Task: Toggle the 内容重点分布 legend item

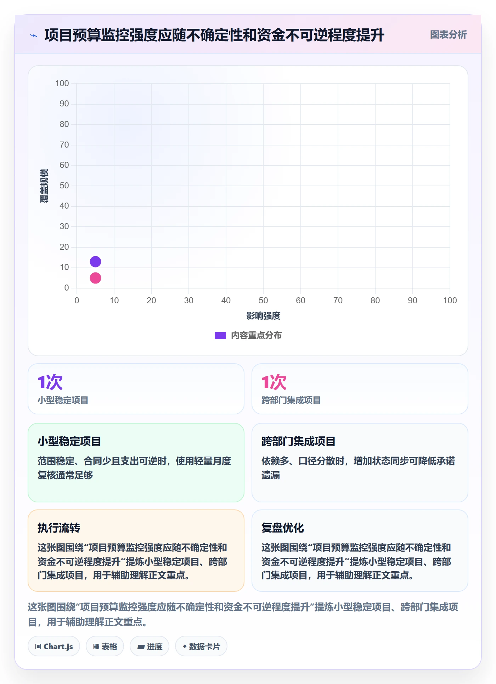Action: [x=248, y=335]
